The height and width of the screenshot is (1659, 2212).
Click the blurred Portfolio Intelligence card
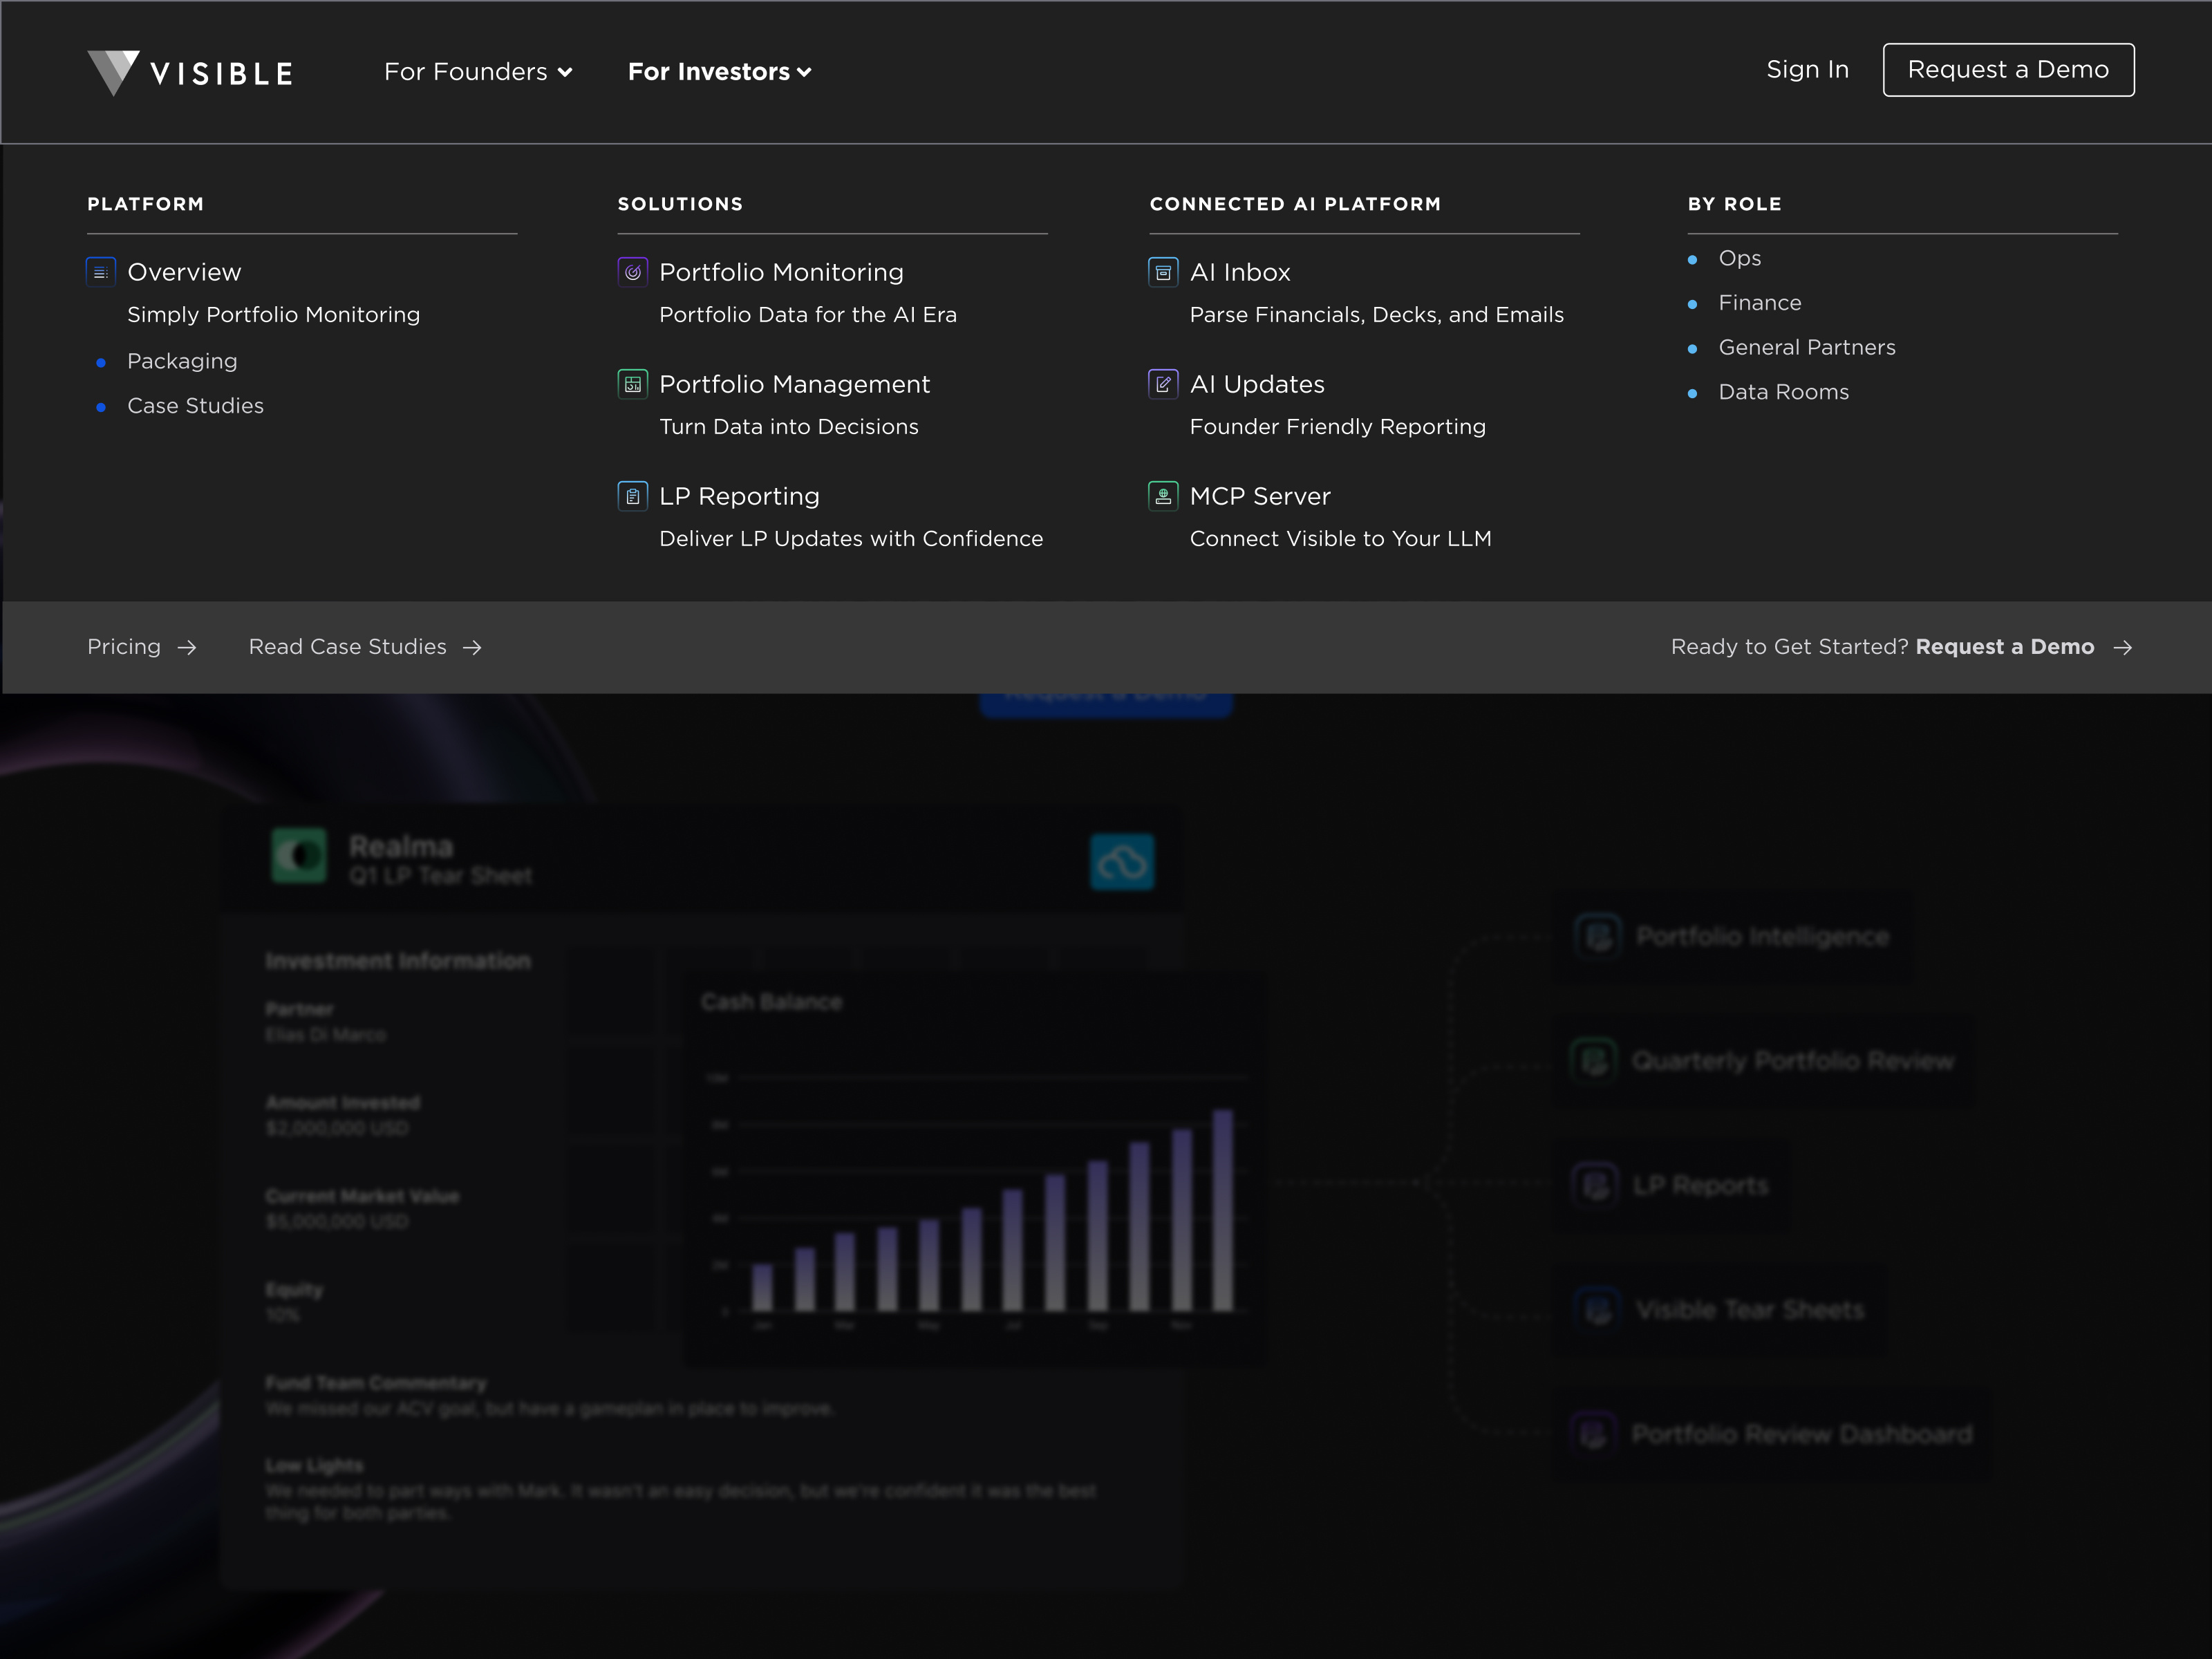coord(1732,937)
